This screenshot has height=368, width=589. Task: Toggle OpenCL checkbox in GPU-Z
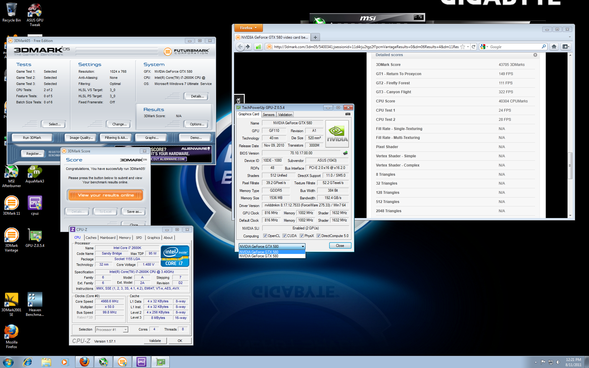click(265, 236)
